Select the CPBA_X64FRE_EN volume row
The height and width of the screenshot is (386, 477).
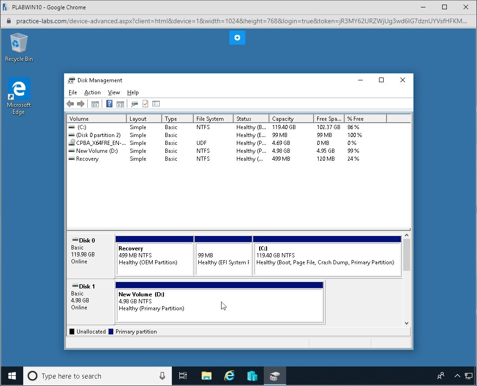pyautogui.click(x=239, y=143)
